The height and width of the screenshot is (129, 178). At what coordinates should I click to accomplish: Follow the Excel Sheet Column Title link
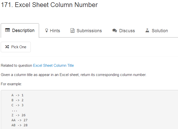pyautogui.click(x=53, y=65)
